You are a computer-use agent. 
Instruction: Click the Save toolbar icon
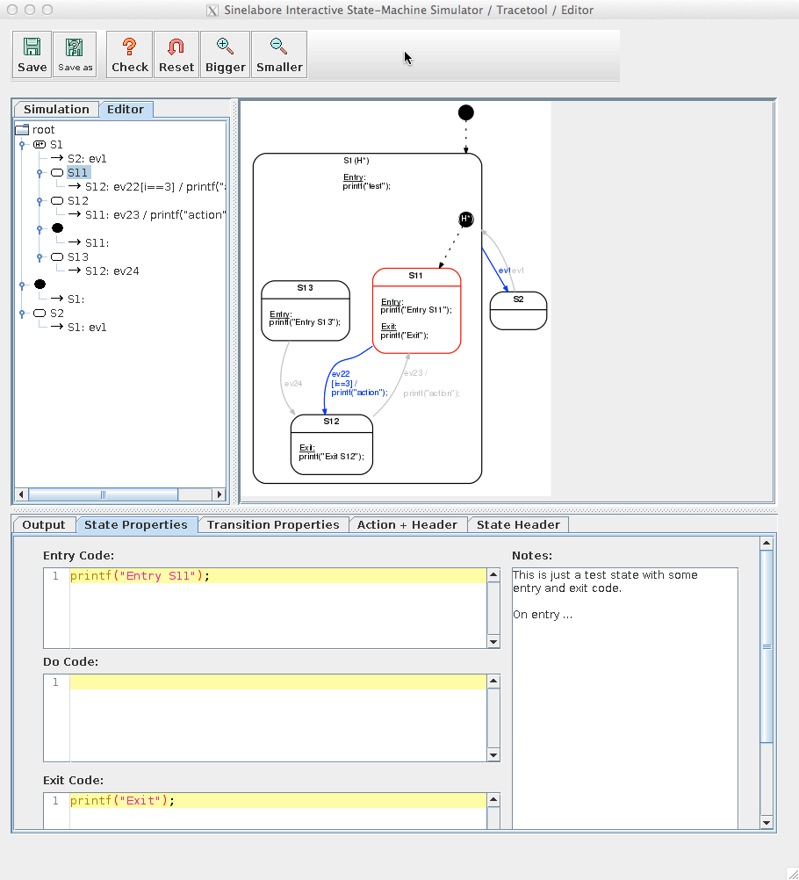click(x=32, y=54)
